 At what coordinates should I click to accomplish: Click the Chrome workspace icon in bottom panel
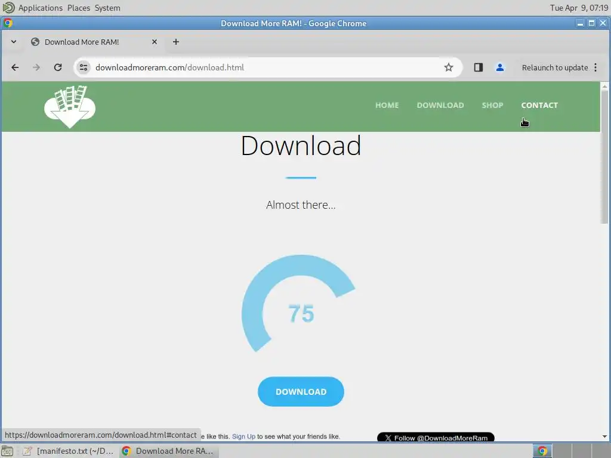point(542,451)
